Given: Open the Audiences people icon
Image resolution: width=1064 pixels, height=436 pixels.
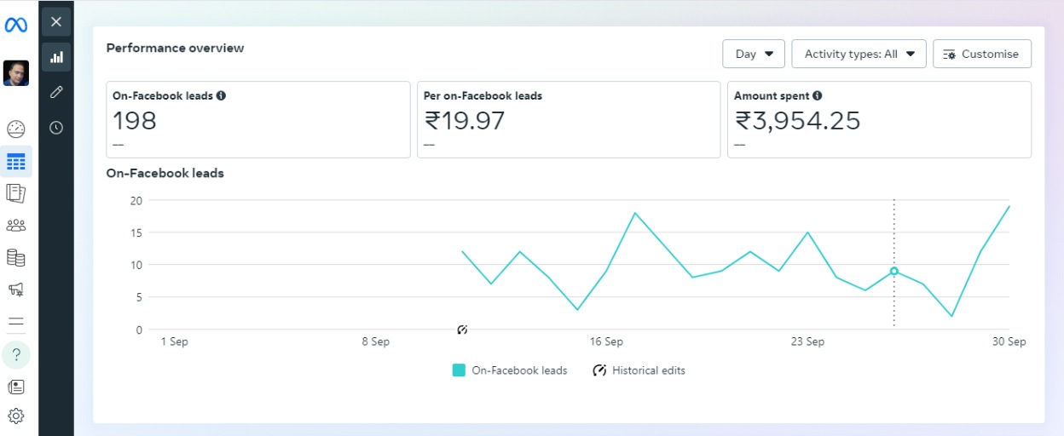Looking at the screenshot, I should (x=16, y=226).
